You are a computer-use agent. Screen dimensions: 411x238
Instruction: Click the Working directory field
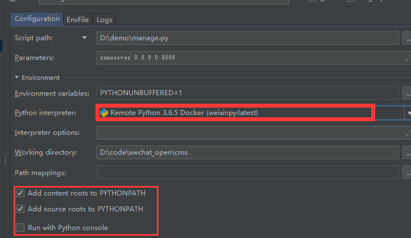click(x=248, y=152)
